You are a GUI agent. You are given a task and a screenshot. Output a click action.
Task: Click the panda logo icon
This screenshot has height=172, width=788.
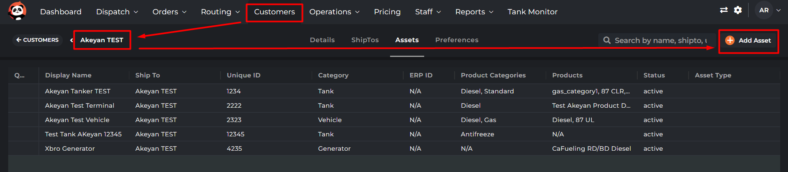click(x=17, y=11)
